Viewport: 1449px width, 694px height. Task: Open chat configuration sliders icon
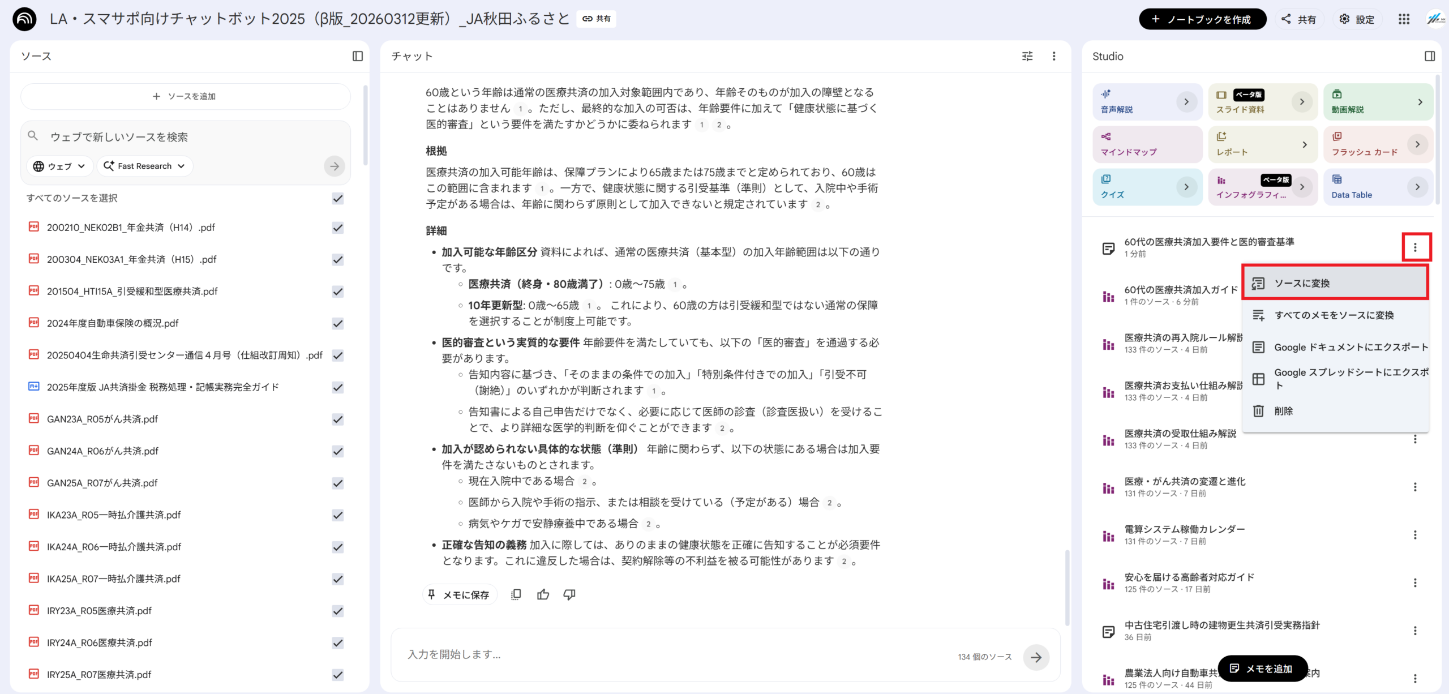point(1027,56)
